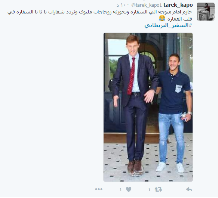This screenshot has height=198, width=218.
Task: View the retweet count beside retweet icon
Action: (x=149, y=190)
